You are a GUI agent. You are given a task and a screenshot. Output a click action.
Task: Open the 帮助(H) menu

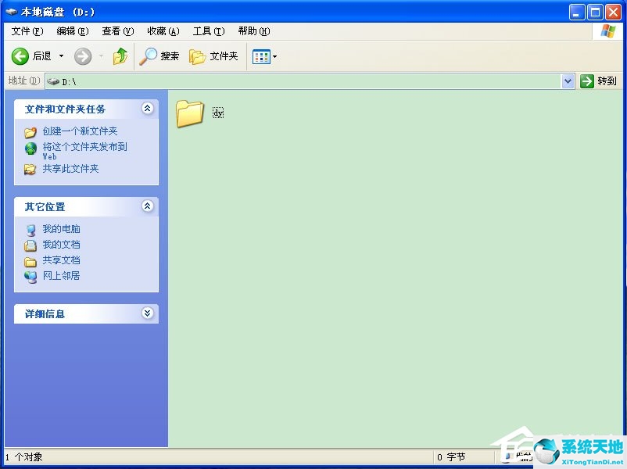click(253, 31)
